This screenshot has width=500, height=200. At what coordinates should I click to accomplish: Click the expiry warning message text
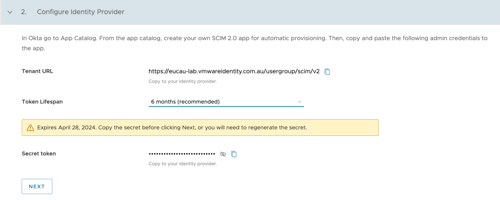coord(172,128)
